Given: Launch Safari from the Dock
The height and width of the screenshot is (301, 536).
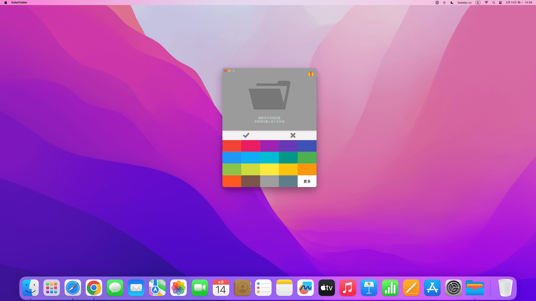Looking at the screenshot, I should [x=73, y=288].
